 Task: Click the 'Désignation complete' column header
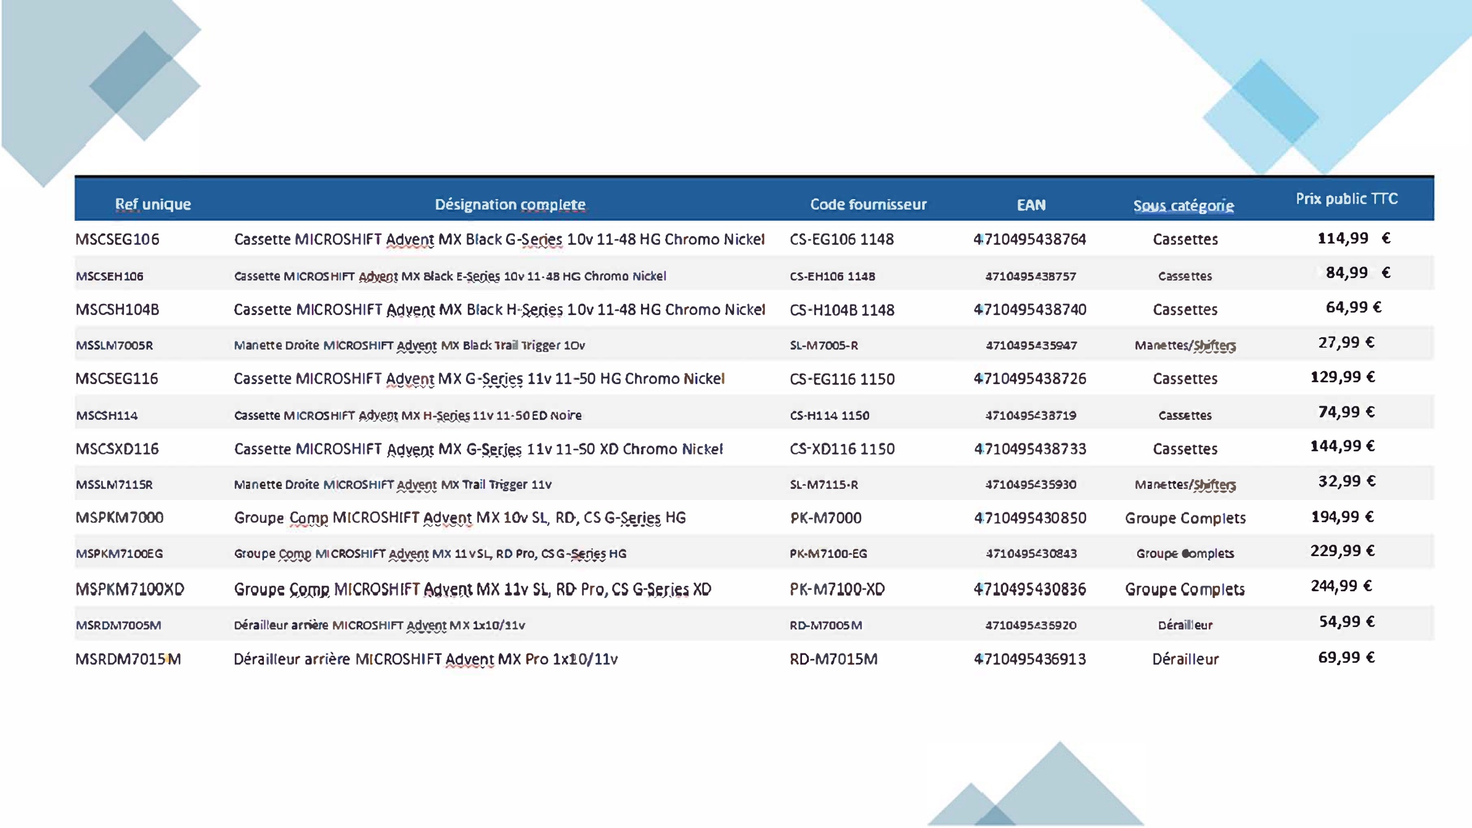click(510, 204)
